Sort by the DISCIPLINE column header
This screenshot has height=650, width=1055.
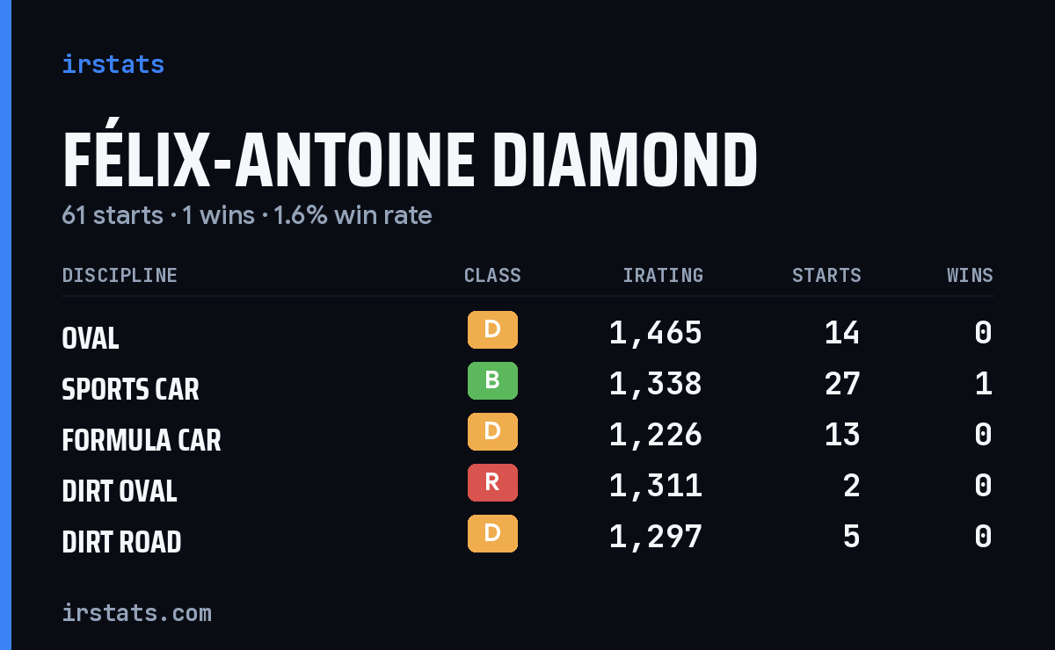point(120,276)
